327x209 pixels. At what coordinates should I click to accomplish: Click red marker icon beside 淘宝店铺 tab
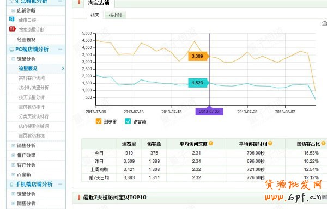click(x=79, y=2)
